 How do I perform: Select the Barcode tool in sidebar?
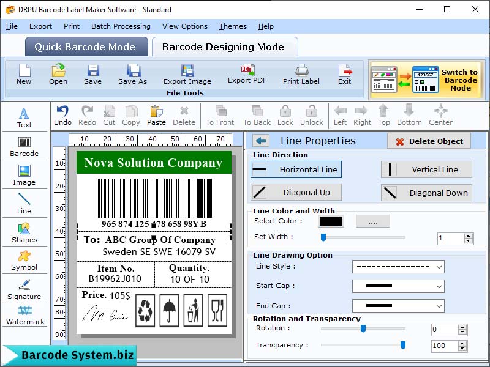[24, 147]
